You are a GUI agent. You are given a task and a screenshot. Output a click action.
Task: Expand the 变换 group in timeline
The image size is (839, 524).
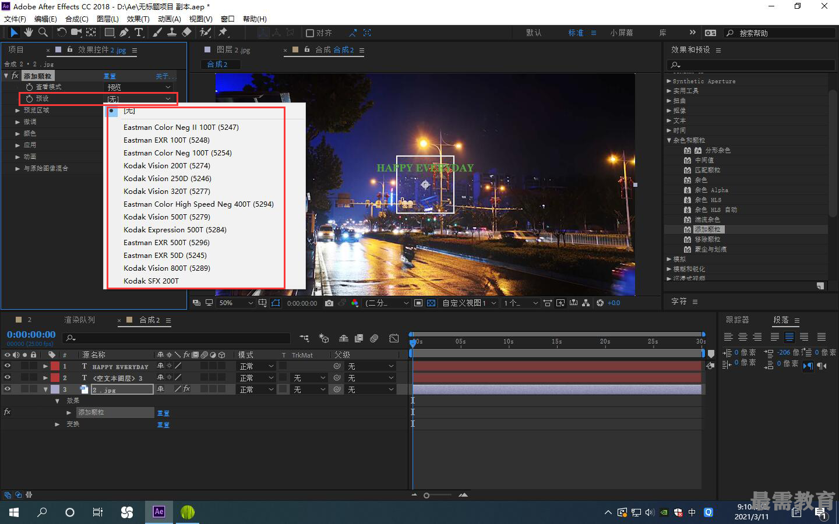tap(57, 424)
